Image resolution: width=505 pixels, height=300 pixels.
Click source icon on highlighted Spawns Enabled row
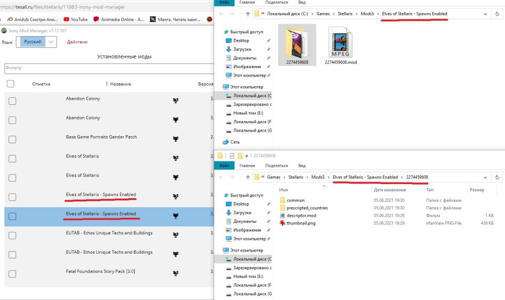click(176, 216)
